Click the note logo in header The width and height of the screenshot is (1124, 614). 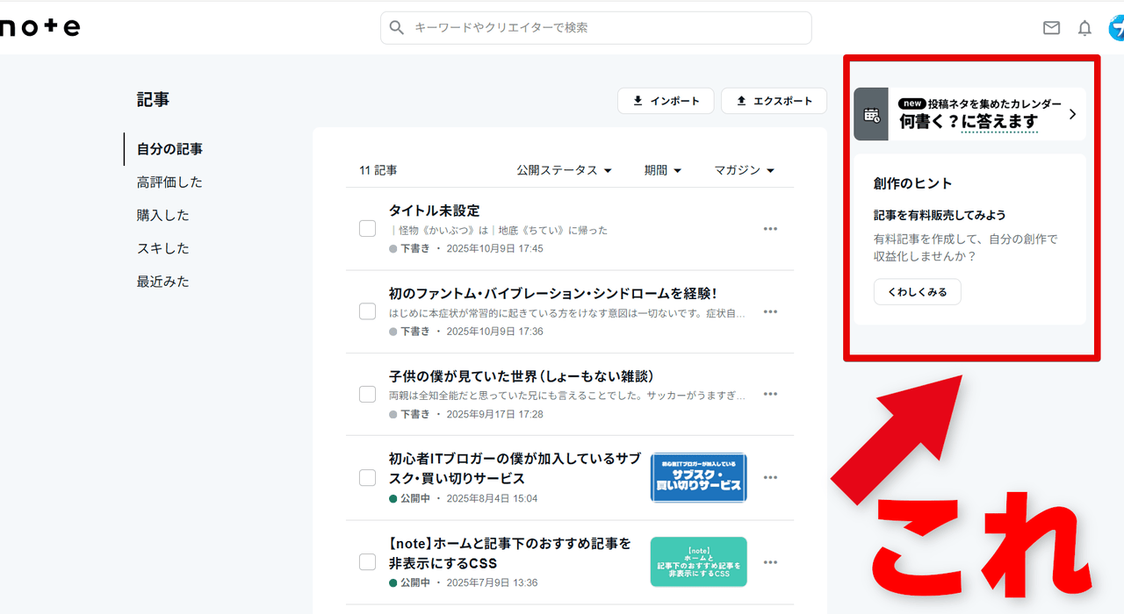coord(40,27)
